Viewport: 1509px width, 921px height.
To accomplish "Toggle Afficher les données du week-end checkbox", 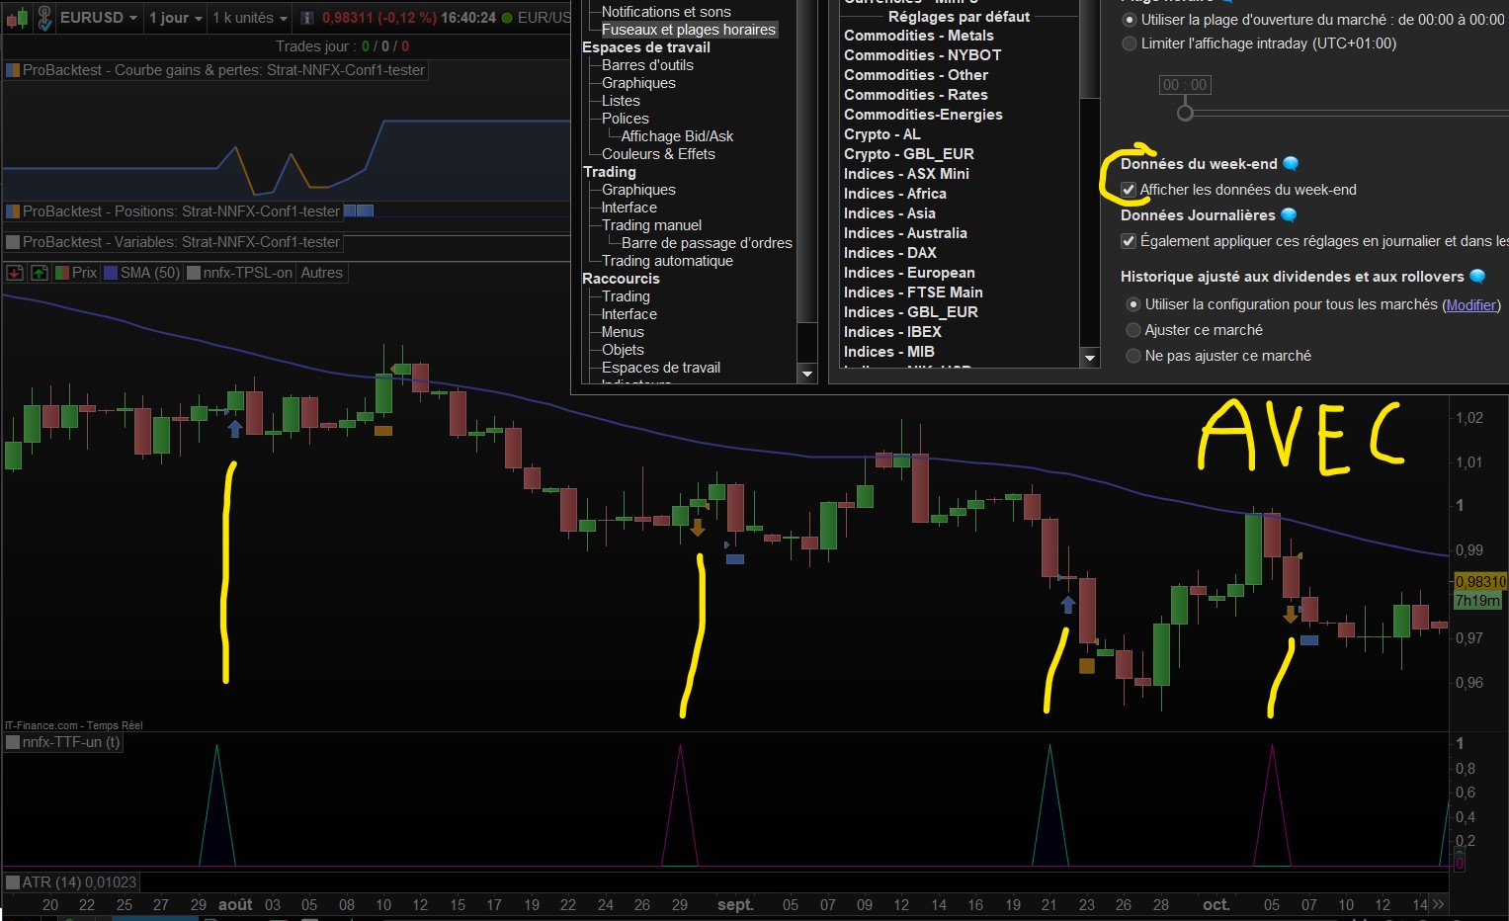I will [x=1129, y=190].
